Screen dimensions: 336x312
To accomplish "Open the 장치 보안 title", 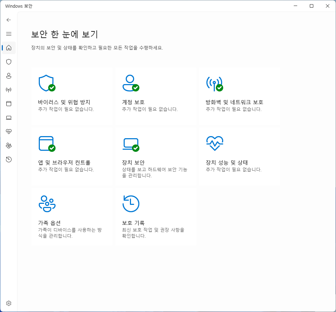I will tap(133, 163).
